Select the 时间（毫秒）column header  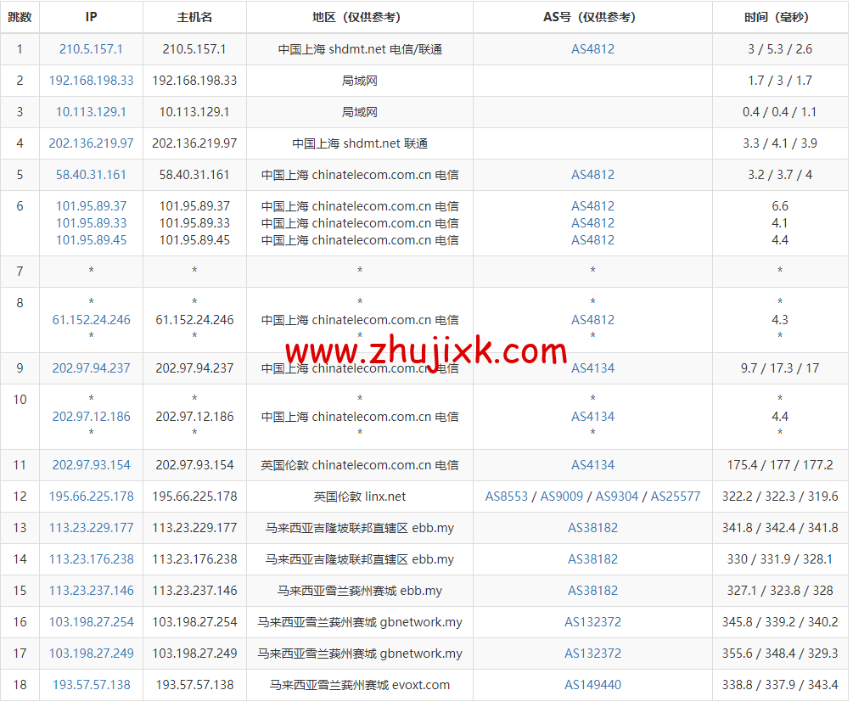[x=779, y=17]
